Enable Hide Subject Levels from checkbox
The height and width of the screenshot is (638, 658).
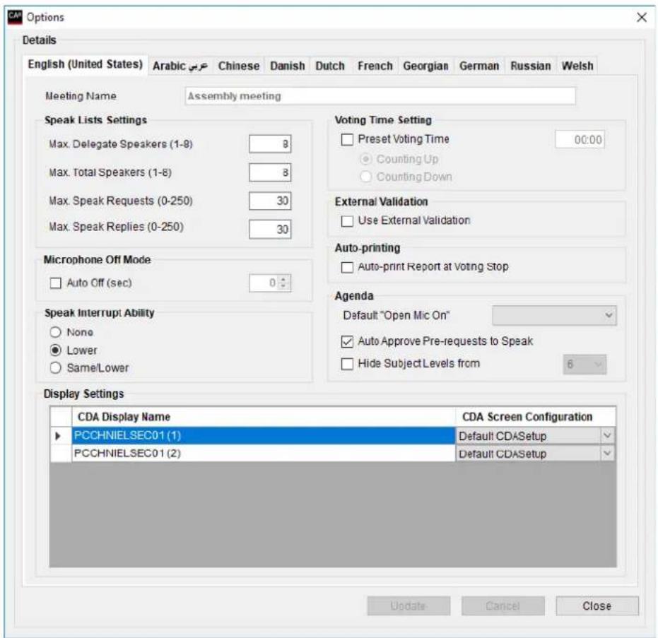347,364
